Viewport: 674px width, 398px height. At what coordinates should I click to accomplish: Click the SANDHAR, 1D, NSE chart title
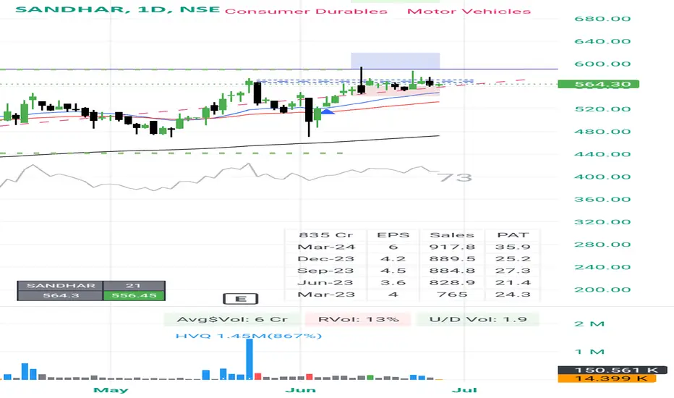coord(117,9)
